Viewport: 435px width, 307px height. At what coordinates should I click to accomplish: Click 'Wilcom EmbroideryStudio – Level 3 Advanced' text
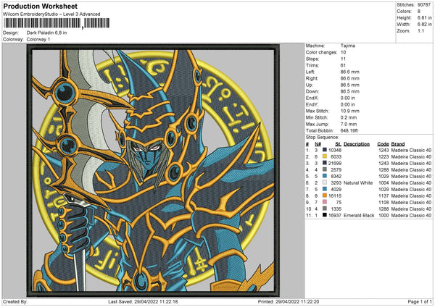click(x=51, y=14)
